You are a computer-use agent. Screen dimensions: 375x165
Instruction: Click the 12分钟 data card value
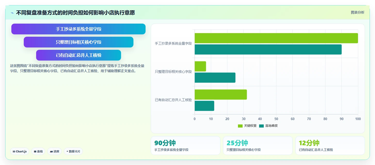(x=309, y=143)
